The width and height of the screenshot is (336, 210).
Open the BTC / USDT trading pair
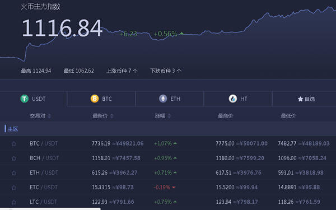(44, 143)
